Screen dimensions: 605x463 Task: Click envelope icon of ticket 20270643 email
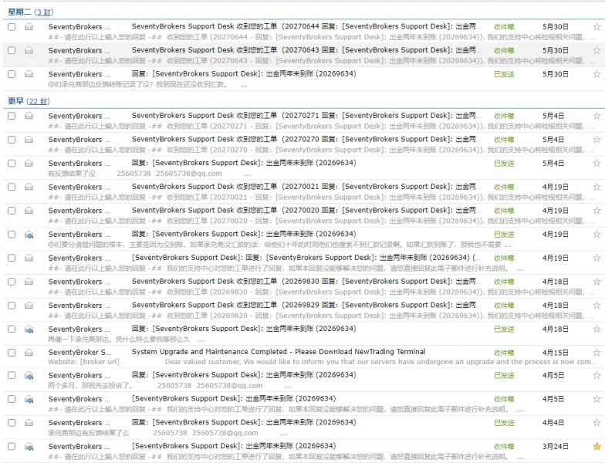click(29, 51)
